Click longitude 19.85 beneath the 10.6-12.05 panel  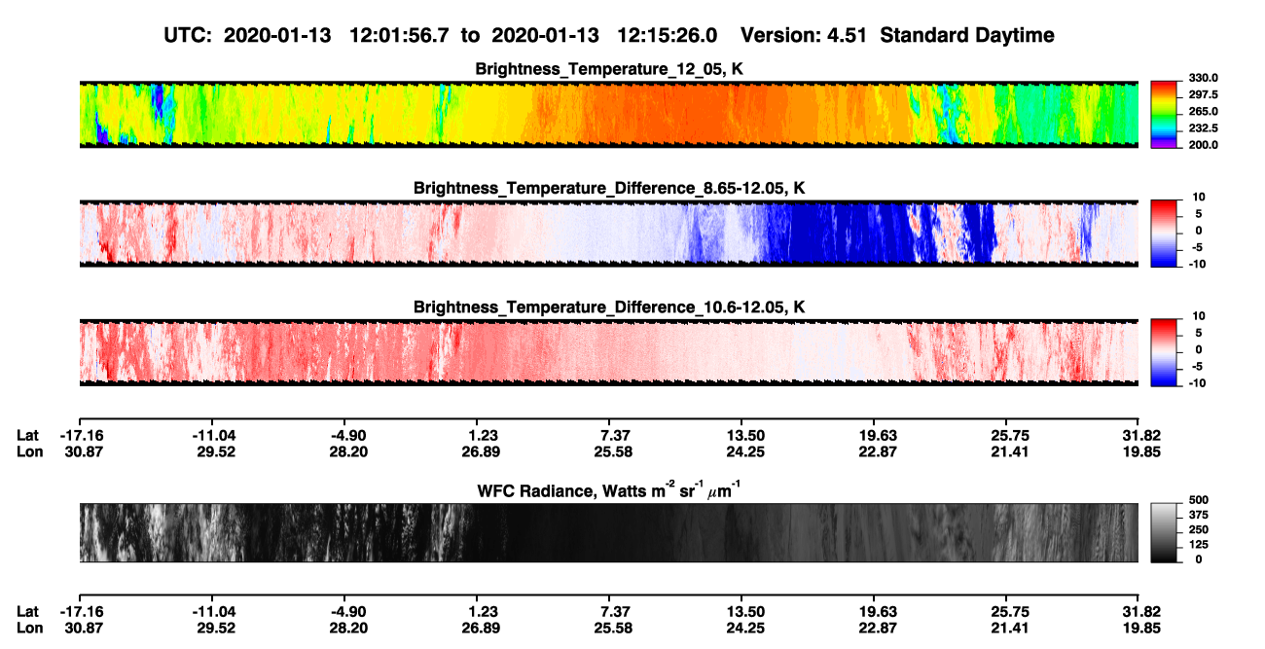click(1142, 452)
